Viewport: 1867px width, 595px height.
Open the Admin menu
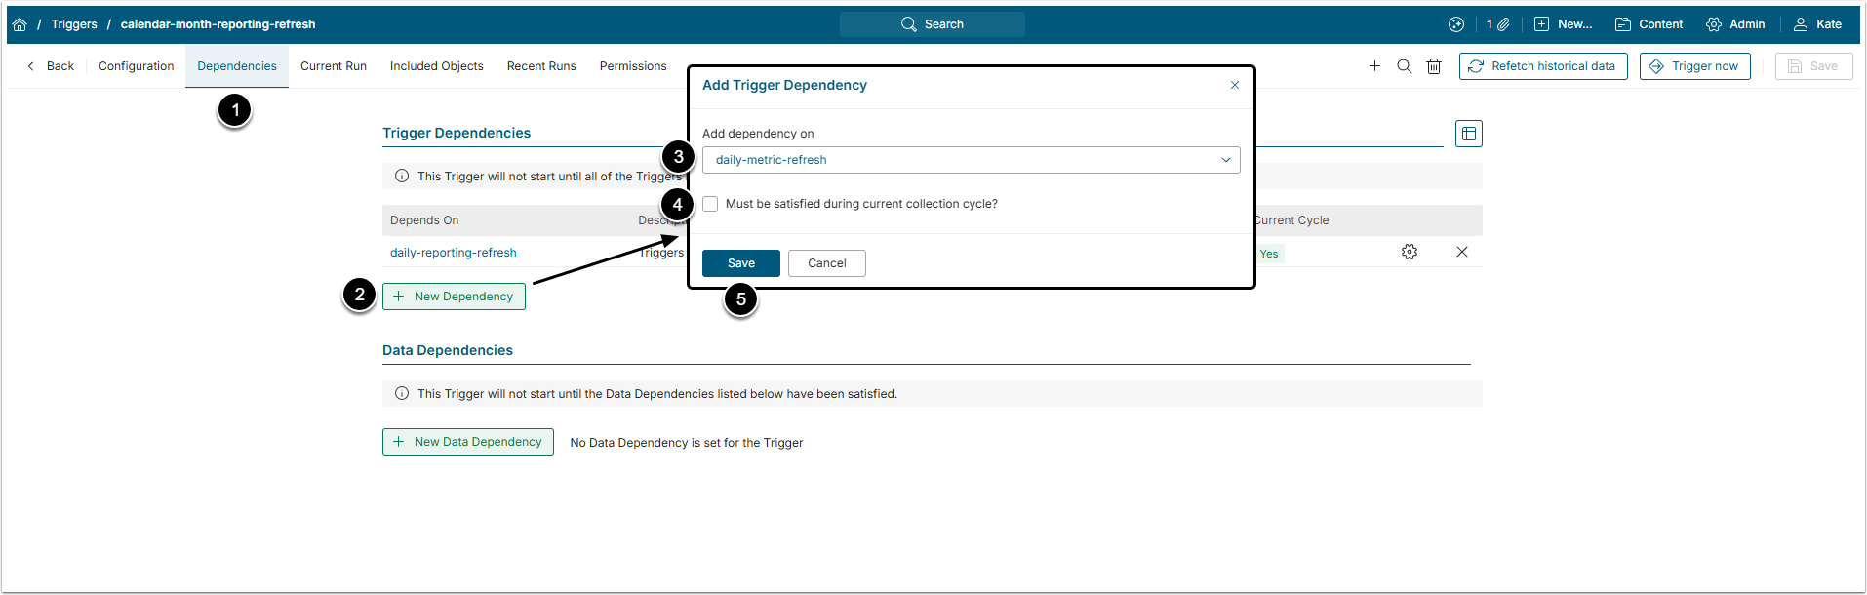[1735, 24]
